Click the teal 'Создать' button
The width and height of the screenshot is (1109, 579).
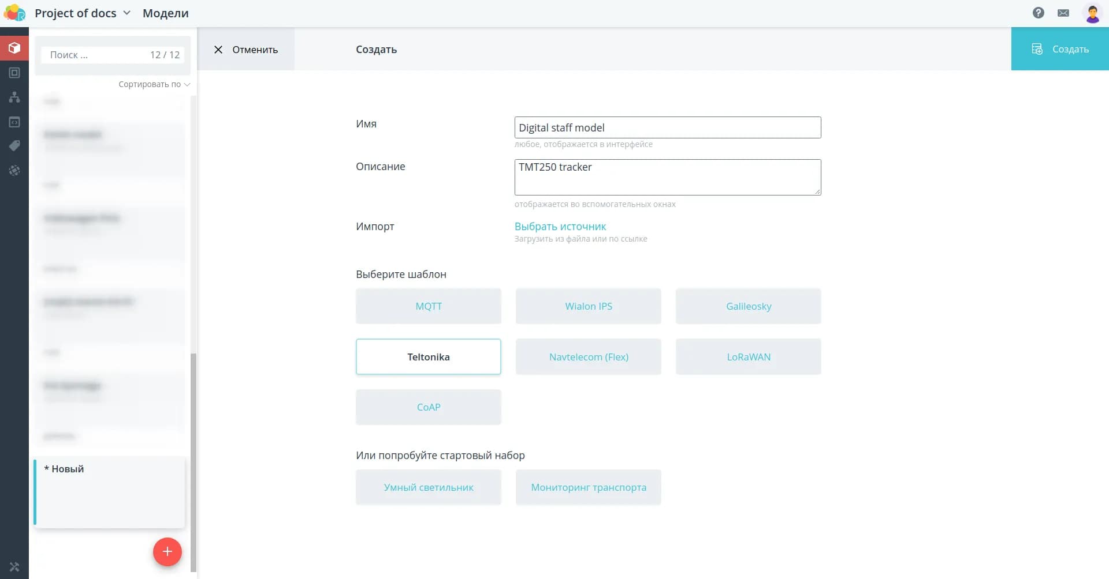pyautogui.click(x=1059, y=49)
